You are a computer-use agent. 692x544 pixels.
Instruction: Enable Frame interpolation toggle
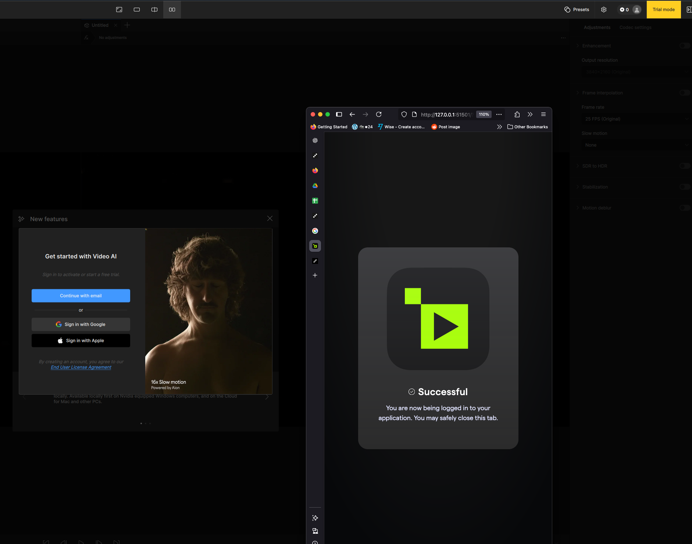684,93
